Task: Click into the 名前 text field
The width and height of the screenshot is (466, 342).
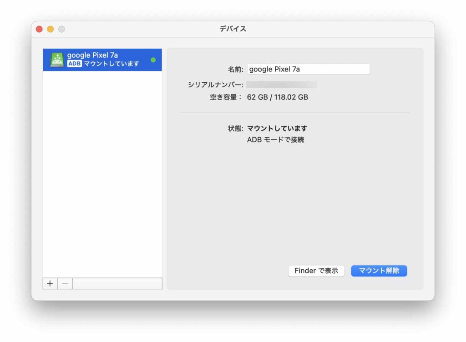Action: coord(308,70)
